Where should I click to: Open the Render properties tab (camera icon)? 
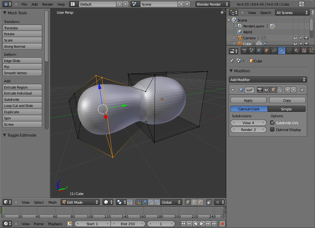[x=244, y=51]
